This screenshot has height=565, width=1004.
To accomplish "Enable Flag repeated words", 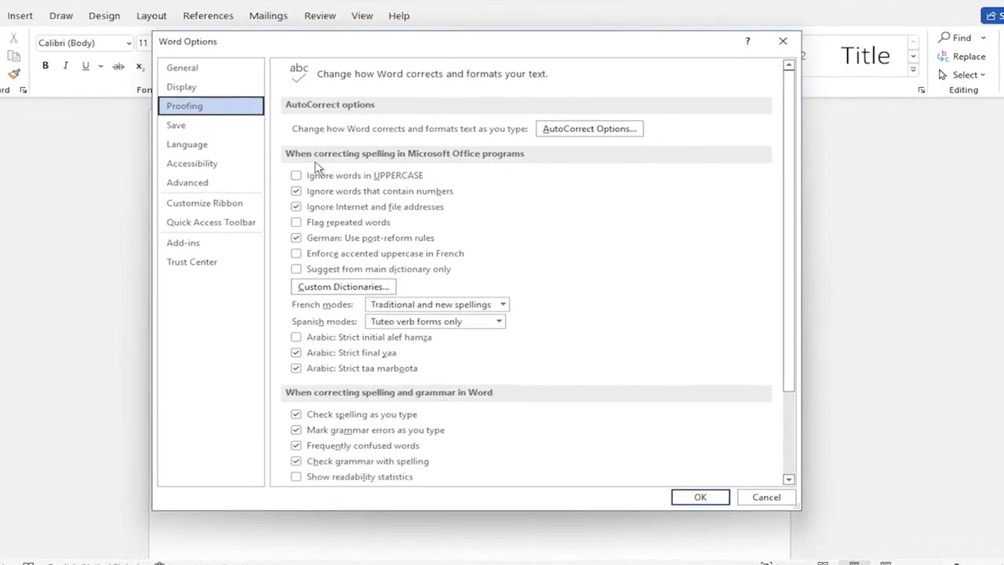I will (296, 223).
